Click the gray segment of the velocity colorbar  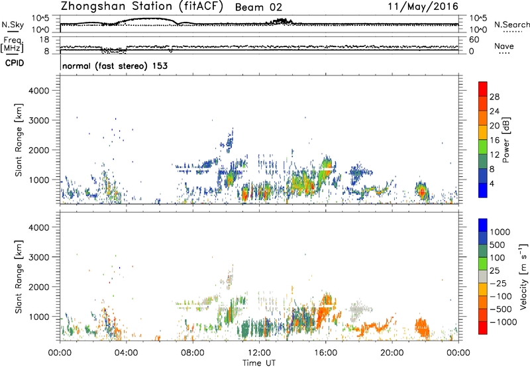483,277
